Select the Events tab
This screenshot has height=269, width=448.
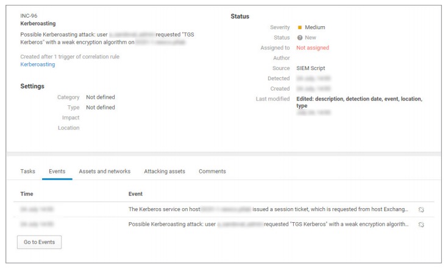57,172
